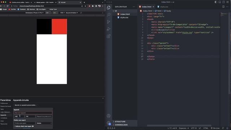Screen dimensions: 231x130
Task: Open the Accounts menu in VS Code
Action: pos(109,116)
